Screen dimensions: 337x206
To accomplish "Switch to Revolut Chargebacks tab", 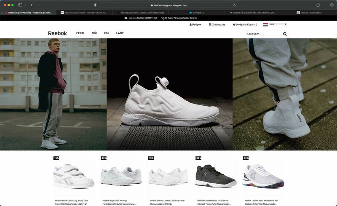I will 309,13.
